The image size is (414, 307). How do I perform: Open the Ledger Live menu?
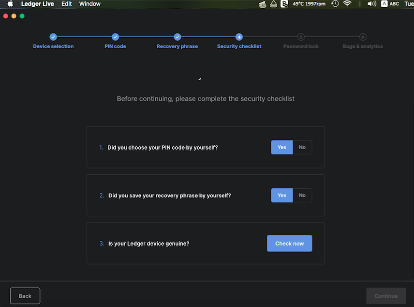click(x=37, y=4)
